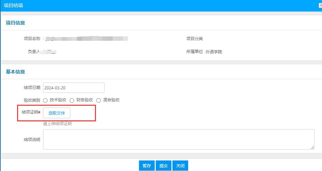Image resolution: width=322 pixels, height=171 pixels.
Task: Click the 选取文件 upload button
Action: (x=57, y=113)
